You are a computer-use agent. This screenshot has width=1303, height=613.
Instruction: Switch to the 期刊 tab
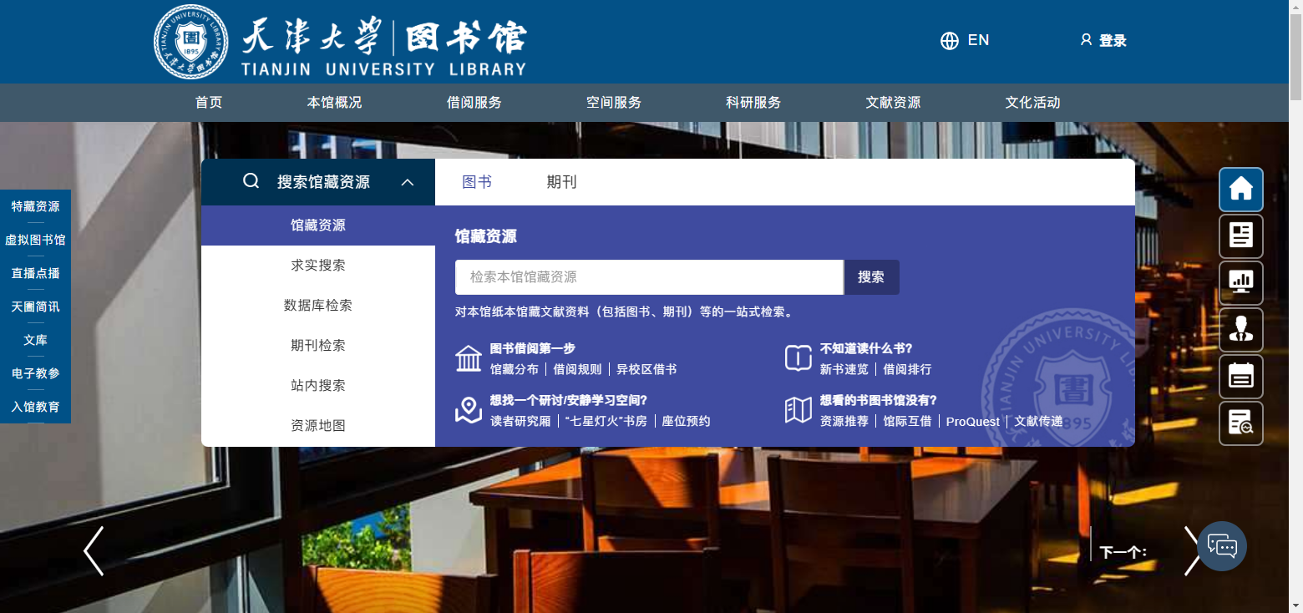click(560, 182)
